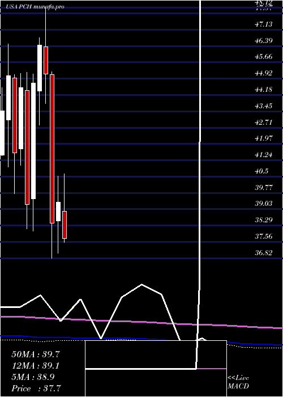This screenshot has width=283, height=397.
Task: Click the 42.71 price axis label
Action: tap(264, 123)
